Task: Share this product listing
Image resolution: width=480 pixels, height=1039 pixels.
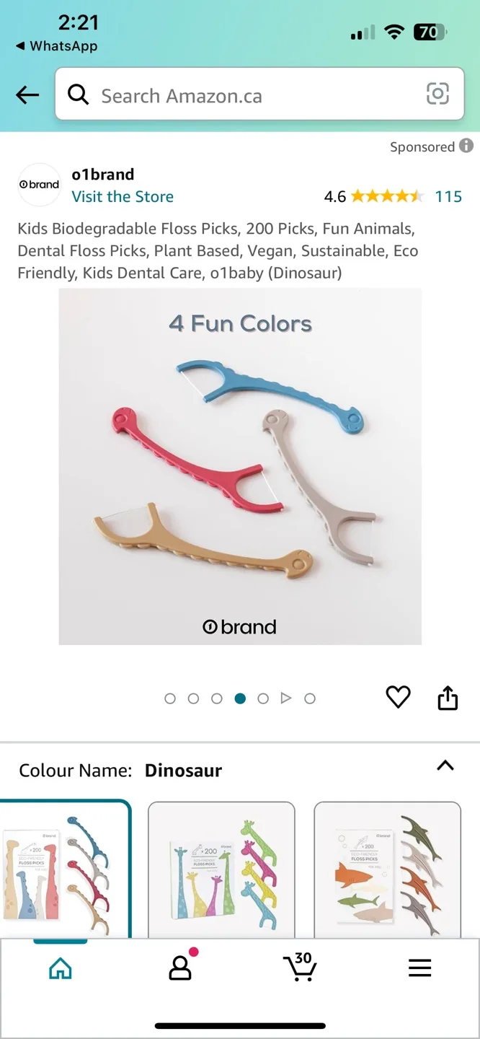Action: click(448, 697)
